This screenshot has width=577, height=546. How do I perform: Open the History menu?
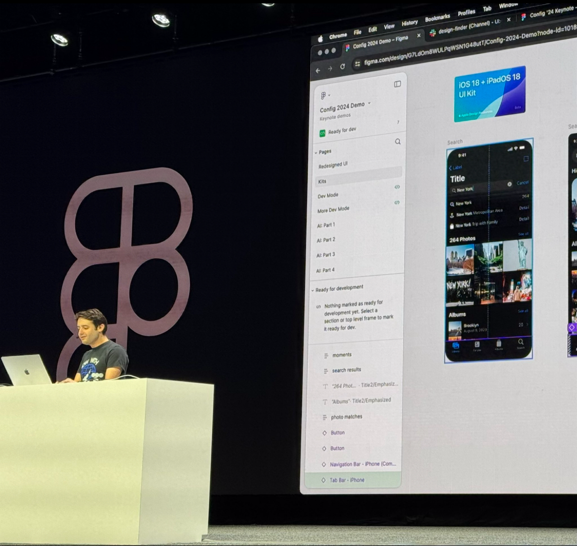click(410, 23)
